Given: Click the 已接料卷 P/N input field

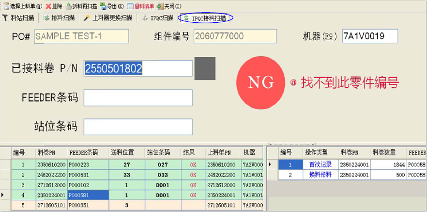Looking at the screenshot, I should [x=138, y=68].
